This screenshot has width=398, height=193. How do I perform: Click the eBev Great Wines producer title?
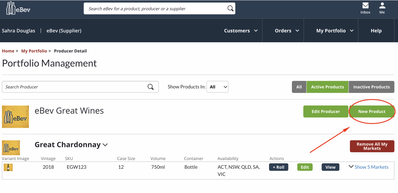(x=69, y=111)
